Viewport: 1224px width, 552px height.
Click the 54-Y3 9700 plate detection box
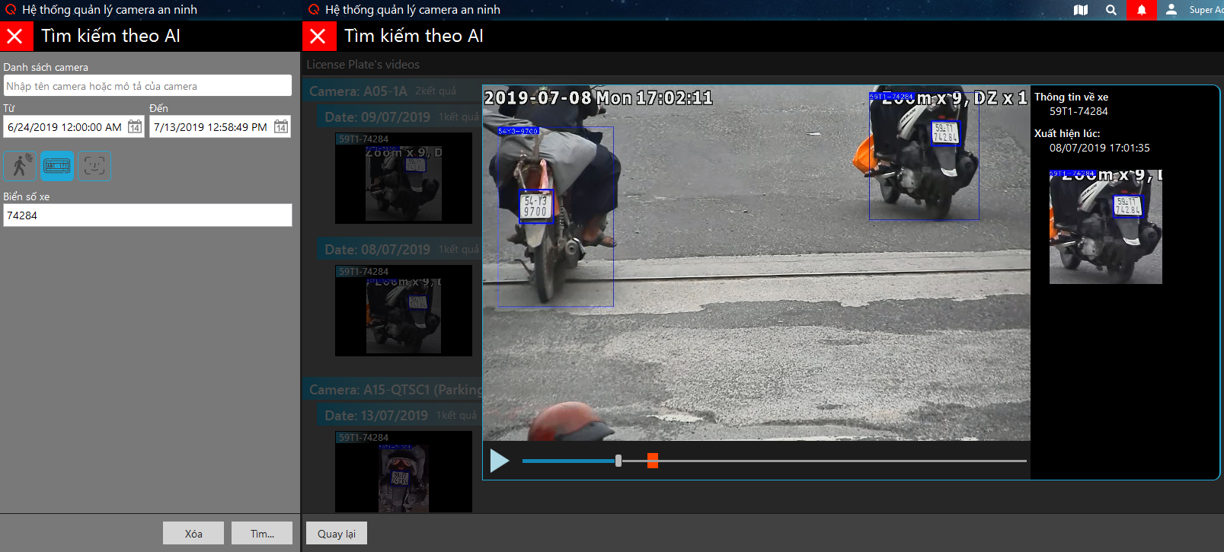pos(536,206)
